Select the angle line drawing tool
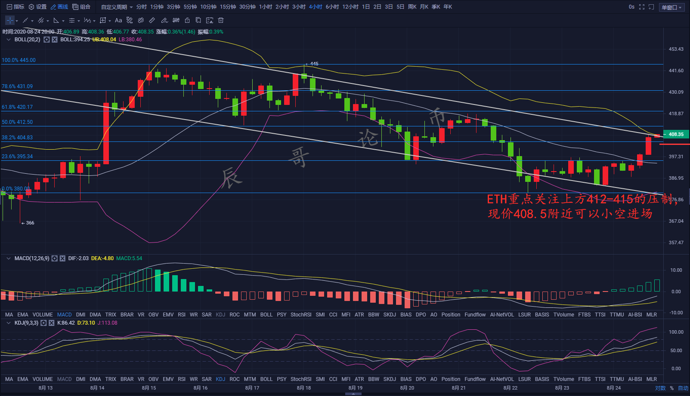 (56, 20)
